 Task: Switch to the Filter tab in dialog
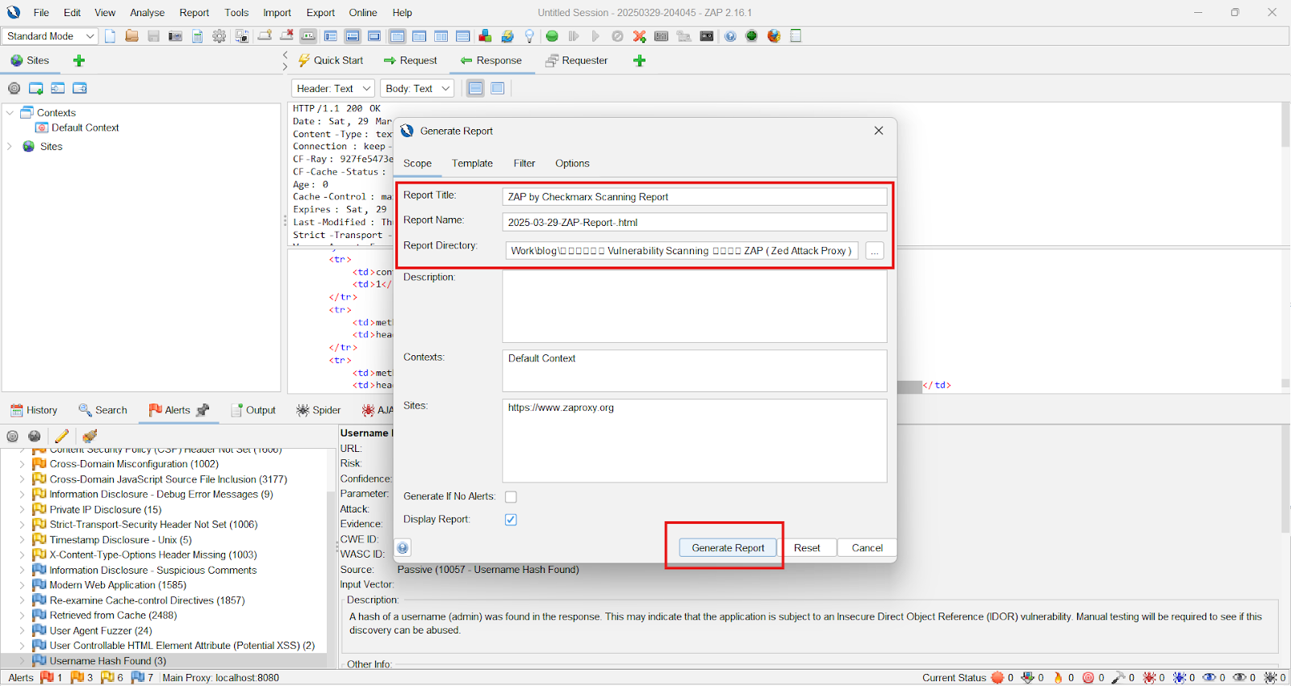coord(524,163)
